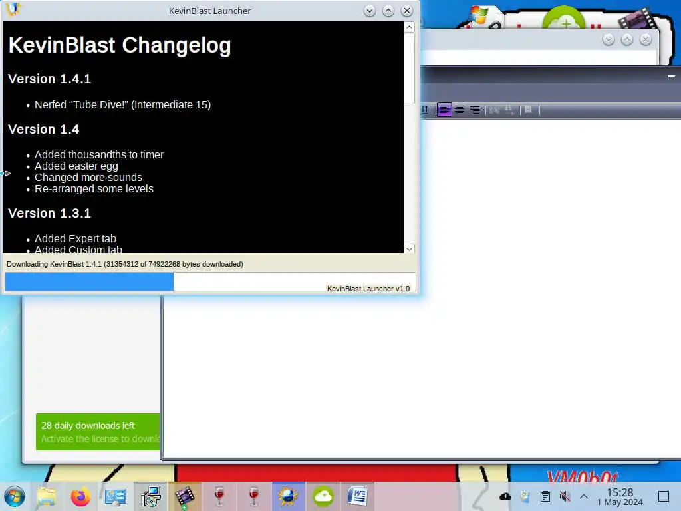Unmute audio via the muted speaker tray icon
Screen dimensions: 681x511
coord(565,496)
